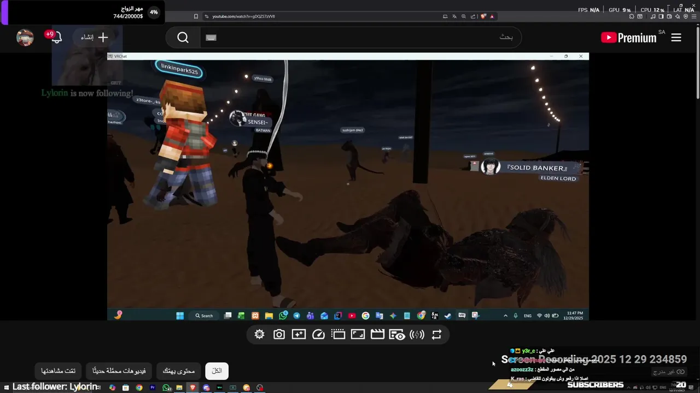Click the fullscreen corners rectangle icon
700x393 pixels.
pos(358,335)
